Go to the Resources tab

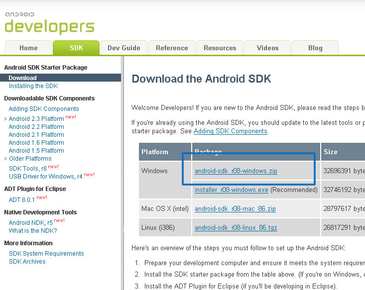(x=220, y=48)
